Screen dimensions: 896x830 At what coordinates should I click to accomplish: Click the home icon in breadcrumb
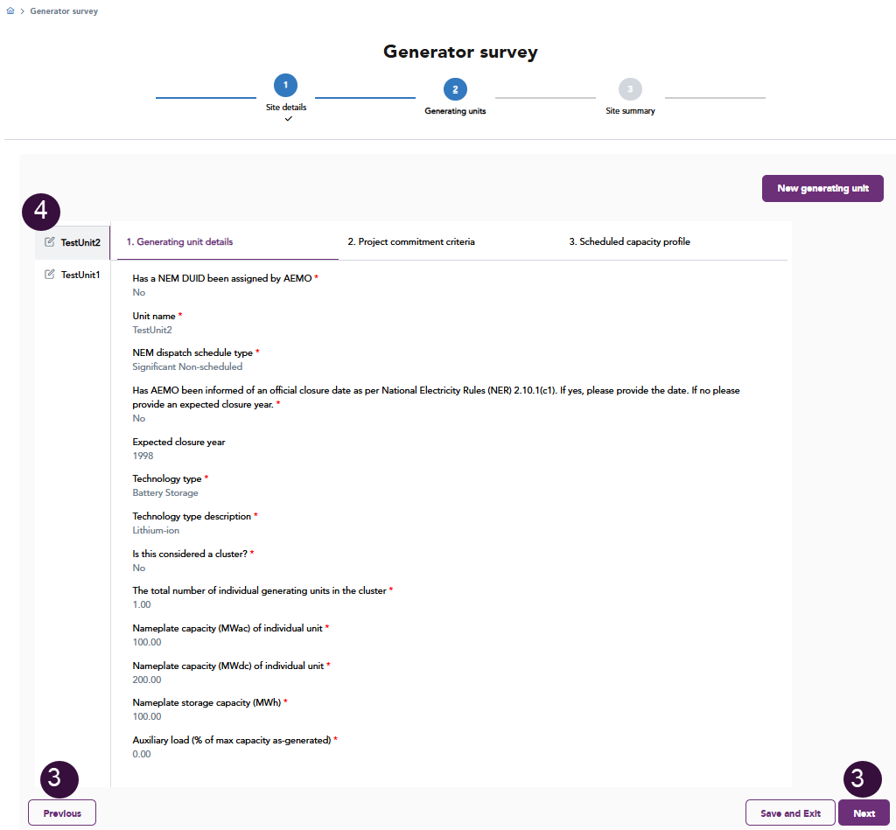10,10
